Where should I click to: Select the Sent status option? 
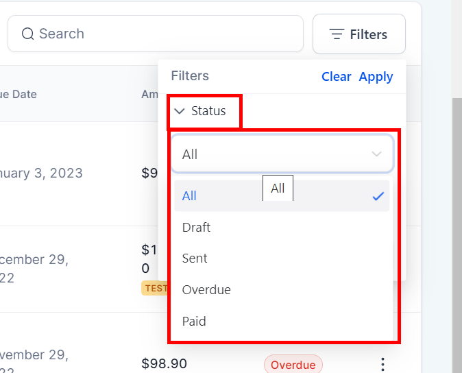tap(195, 258)
